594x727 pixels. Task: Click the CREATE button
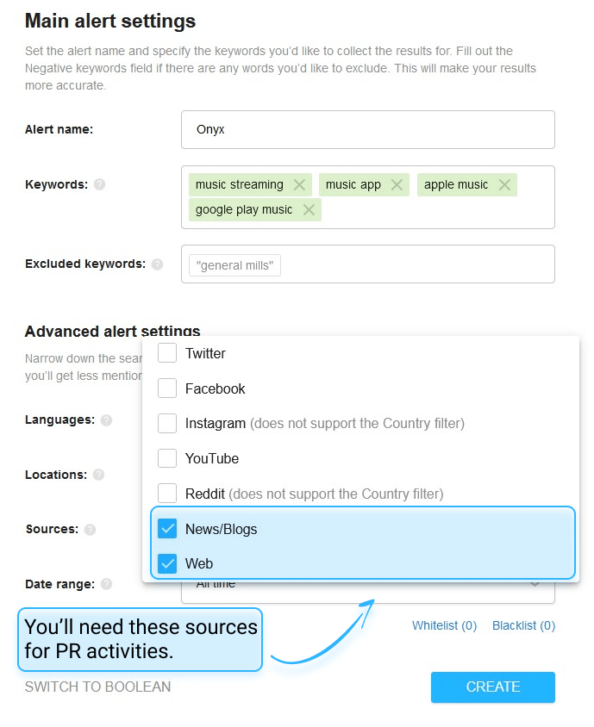tap(492, 687)
